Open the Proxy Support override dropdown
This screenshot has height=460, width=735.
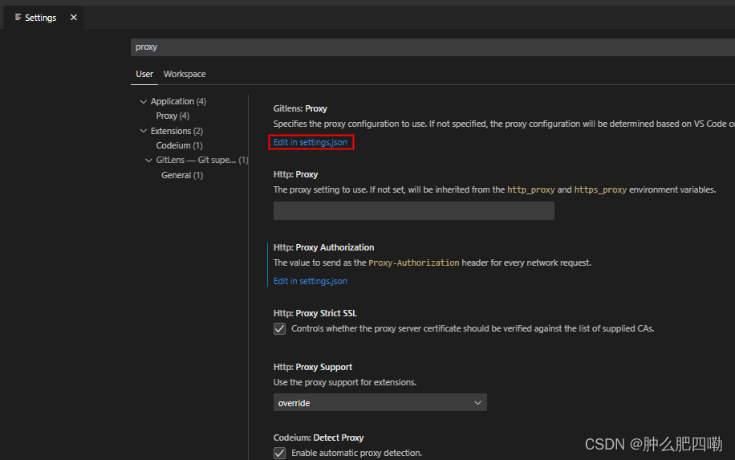380,403
